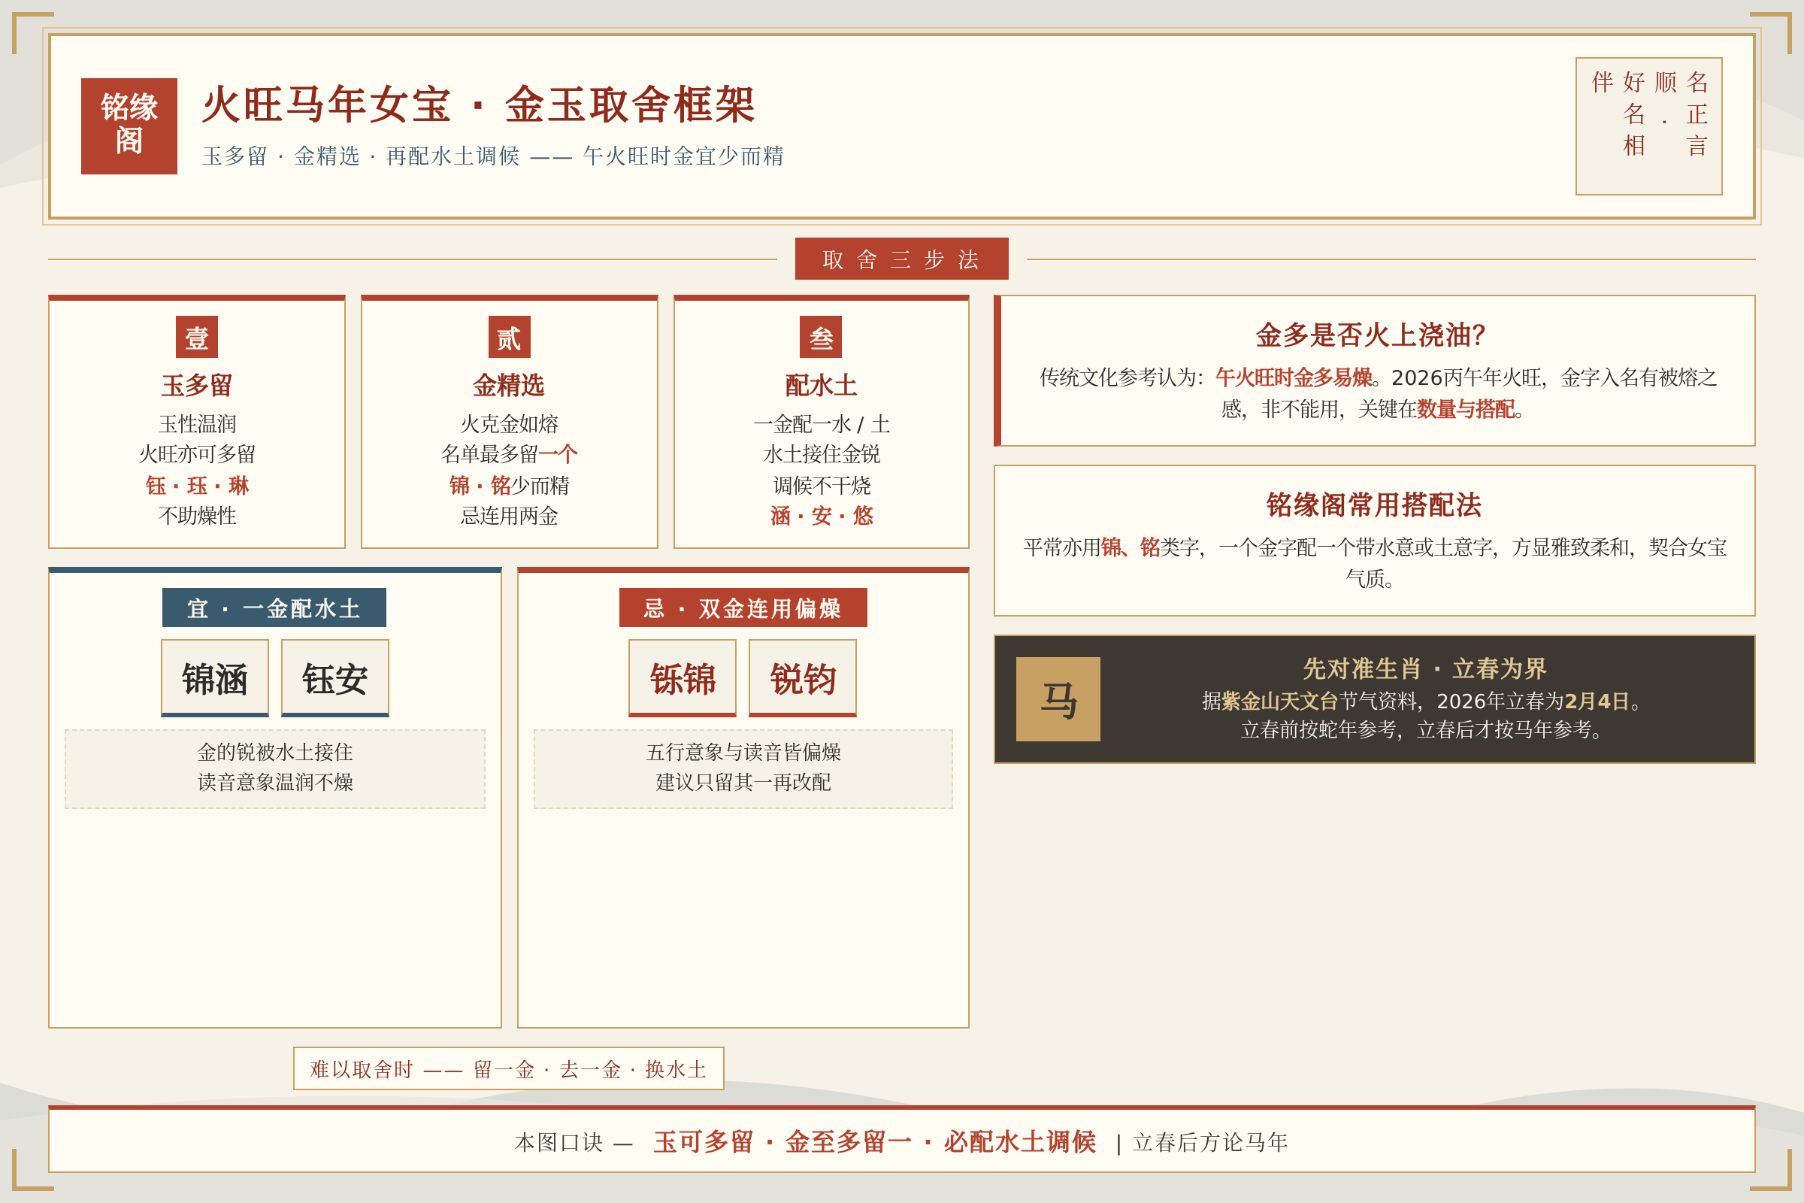
Task: Select the 钰安 name tile
Action: pos(335,678)
